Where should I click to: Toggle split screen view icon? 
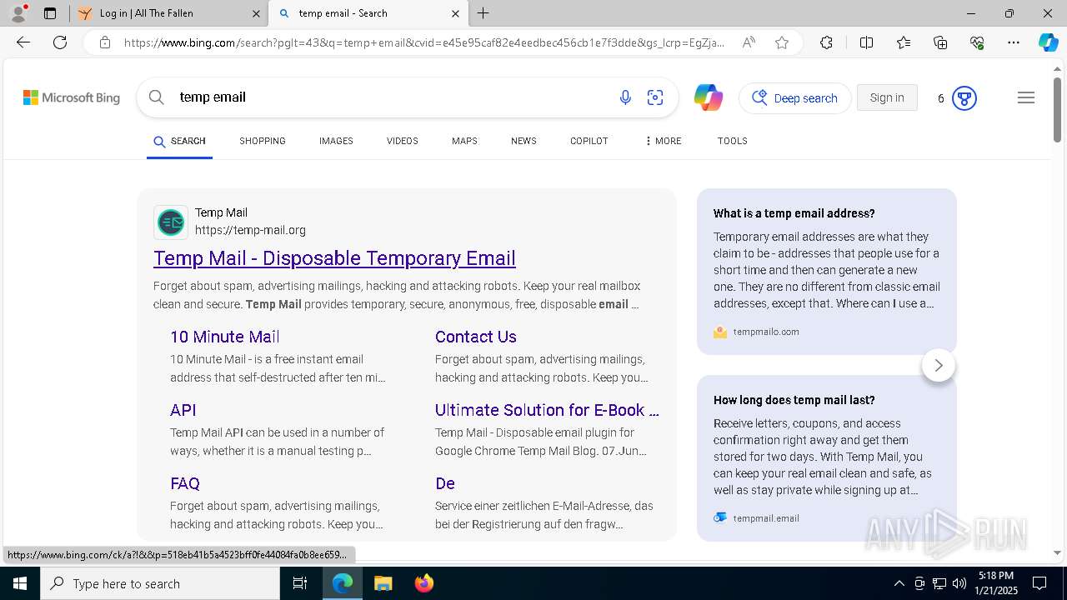coord(866,42)
